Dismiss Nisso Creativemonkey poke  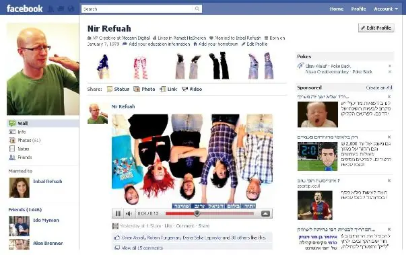390,71
